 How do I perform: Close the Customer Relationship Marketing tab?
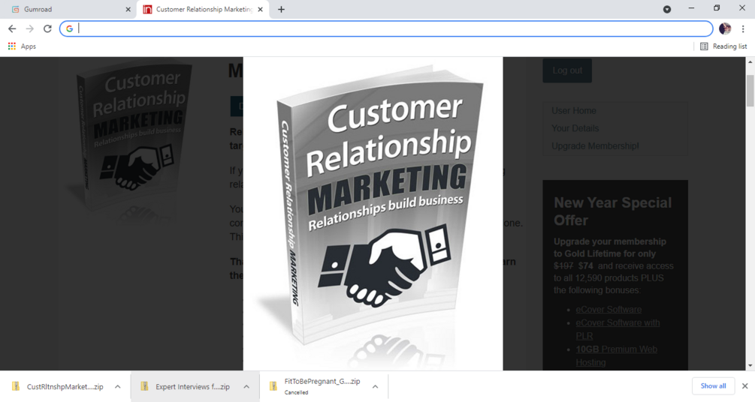(x=261, y=9)
